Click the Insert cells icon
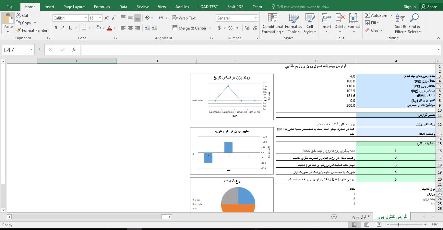Screen dimensions: 443x230 pos(326,18)
